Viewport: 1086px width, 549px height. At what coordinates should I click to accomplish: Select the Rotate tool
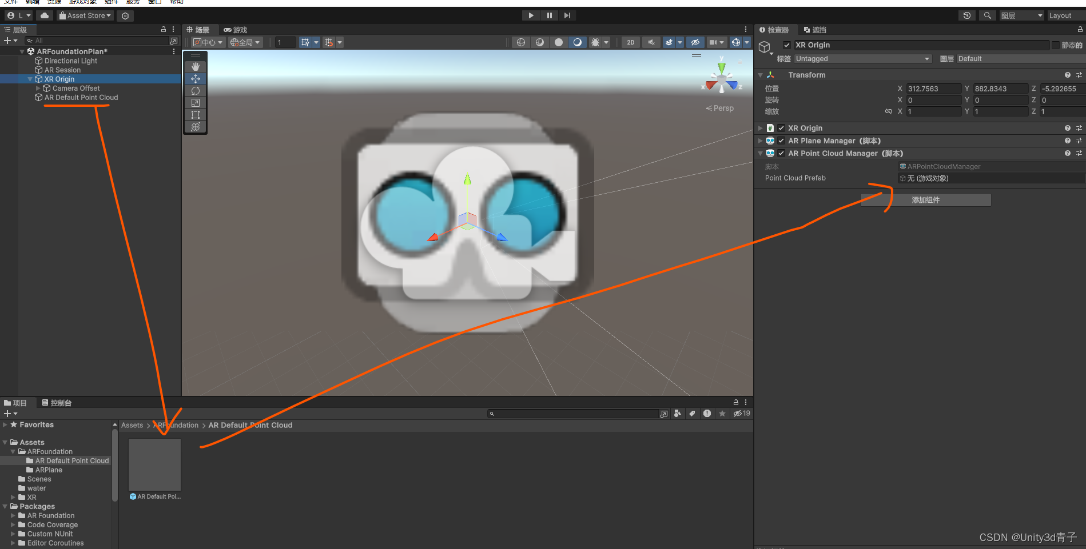tap(196, 91)
